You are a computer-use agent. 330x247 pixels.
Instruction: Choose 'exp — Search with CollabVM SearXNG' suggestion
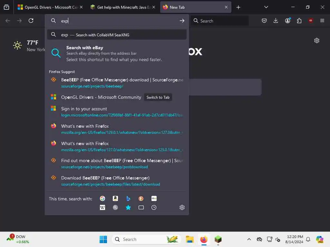pos(117,35)
